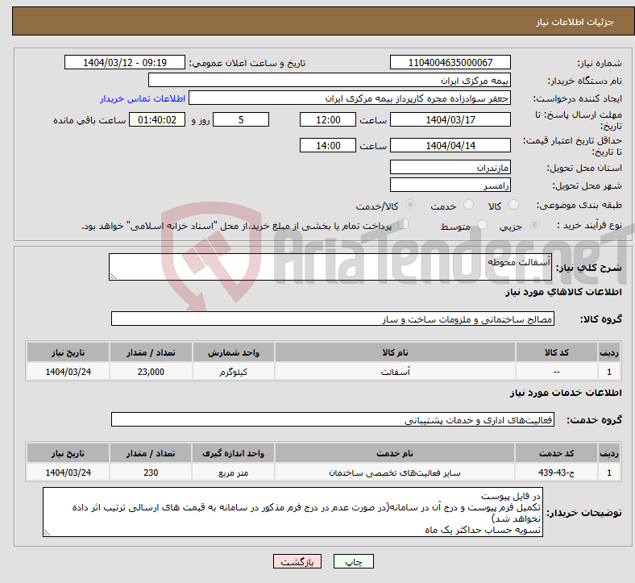
Task: Click the request creator field جعفر سوادزاده
Action: [x=350, y=98]
